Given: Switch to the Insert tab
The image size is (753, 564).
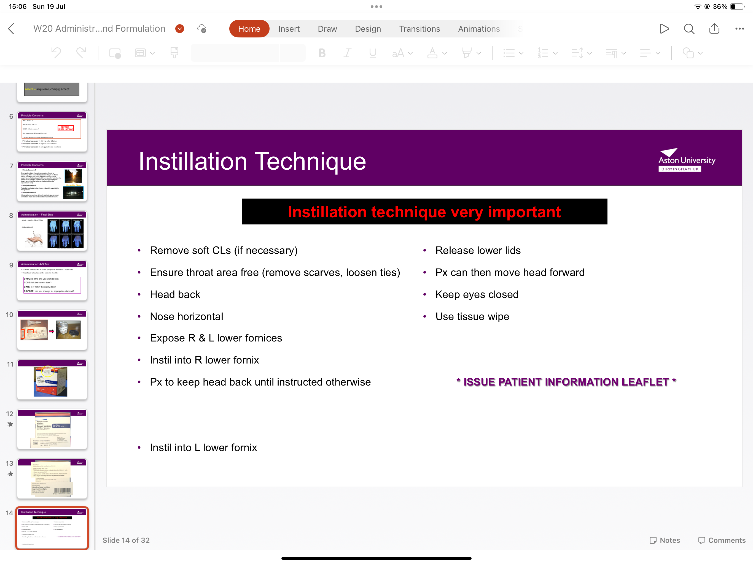Looking at the screenshot, I should pyautogui.click(x=289, y=29).
